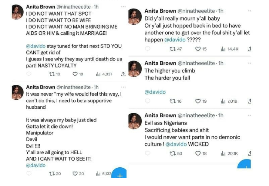Retweet the post with 47 retweets
Viewport: 269px width, 186px height.
tap(172, 49)
